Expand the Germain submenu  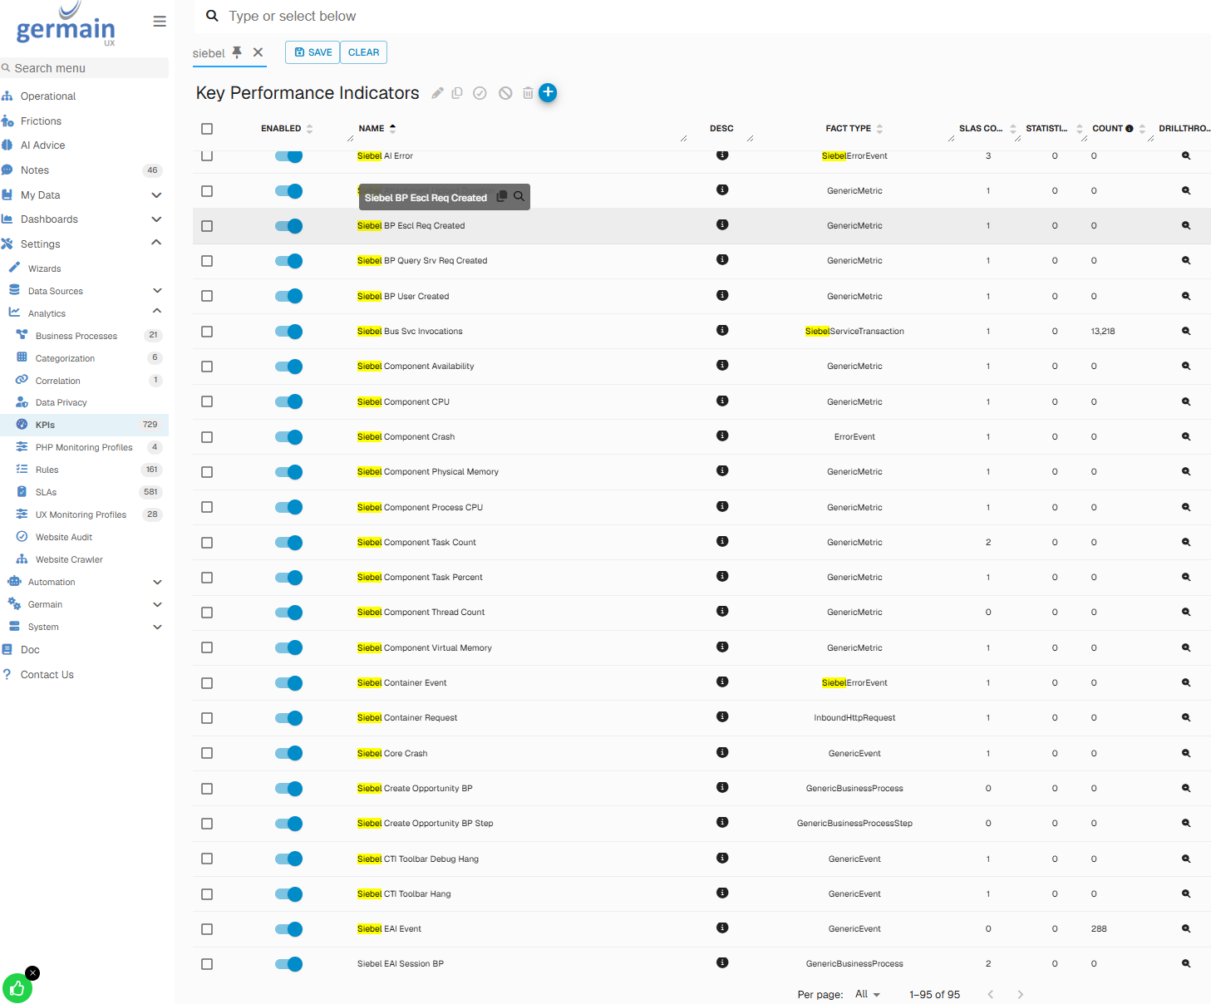(157, 605)
